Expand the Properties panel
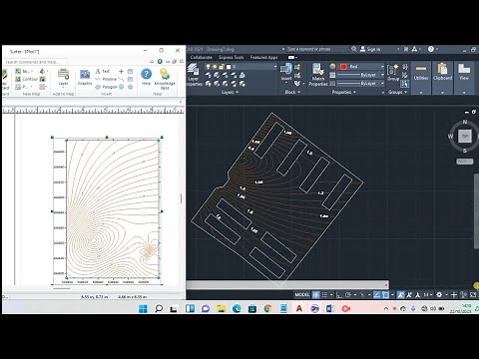Image resolution: width=479 pixels, height=359 pixels. click(x=344, y=92)
